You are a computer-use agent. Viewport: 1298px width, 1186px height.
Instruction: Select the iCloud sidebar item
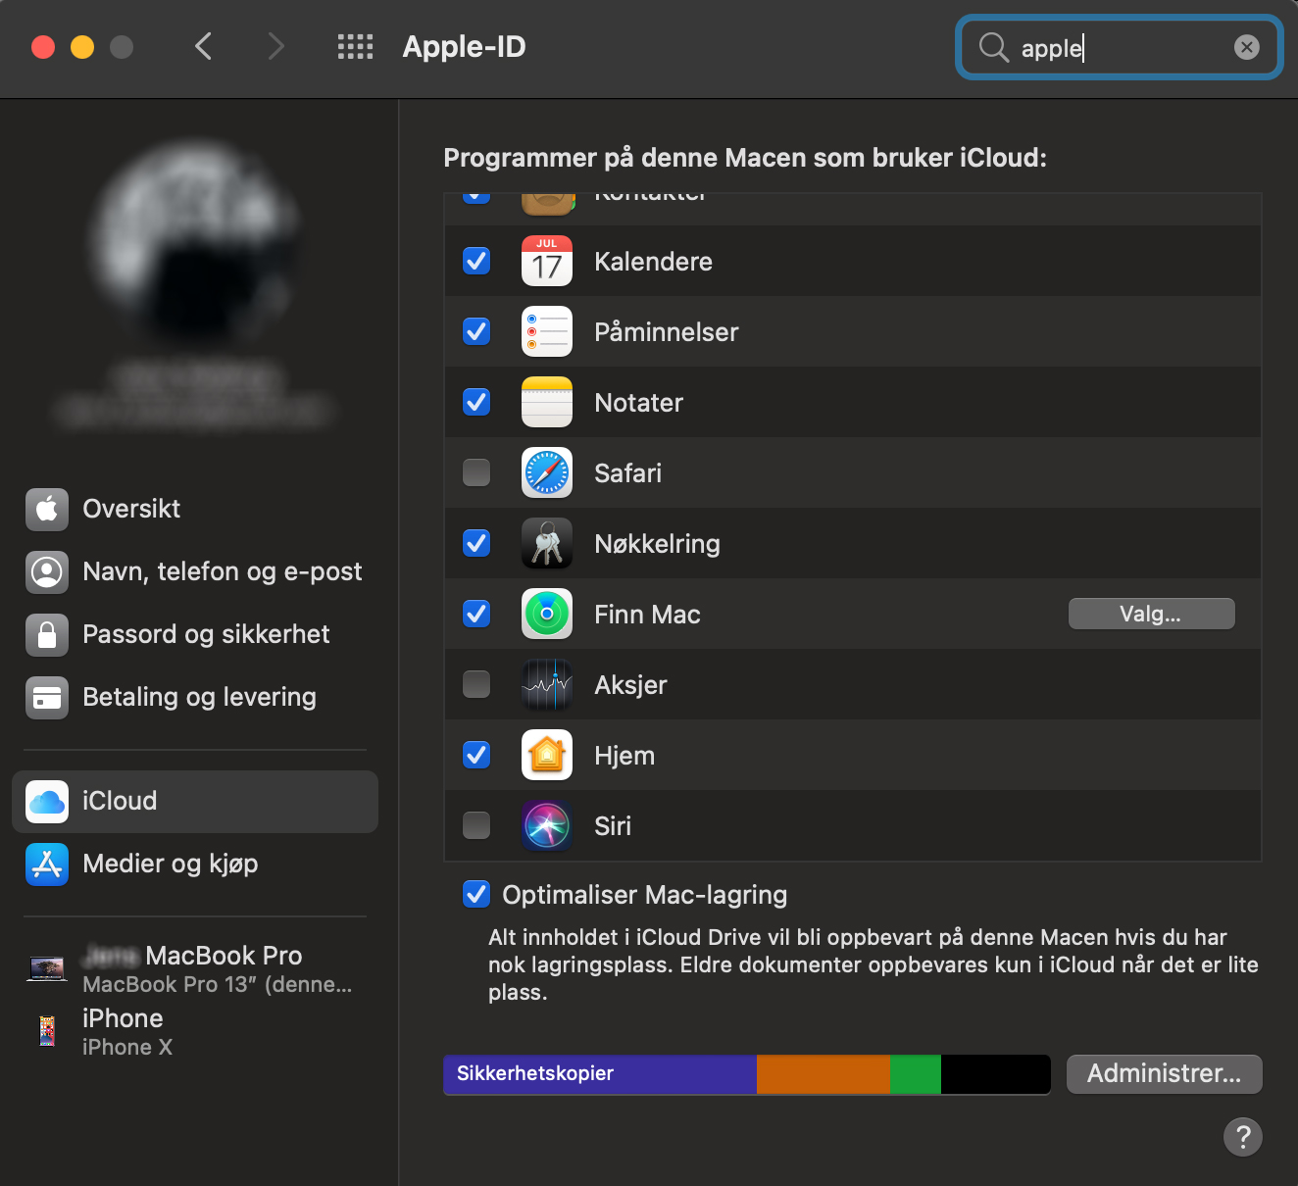pyautogui.click(x=195, y=802)
